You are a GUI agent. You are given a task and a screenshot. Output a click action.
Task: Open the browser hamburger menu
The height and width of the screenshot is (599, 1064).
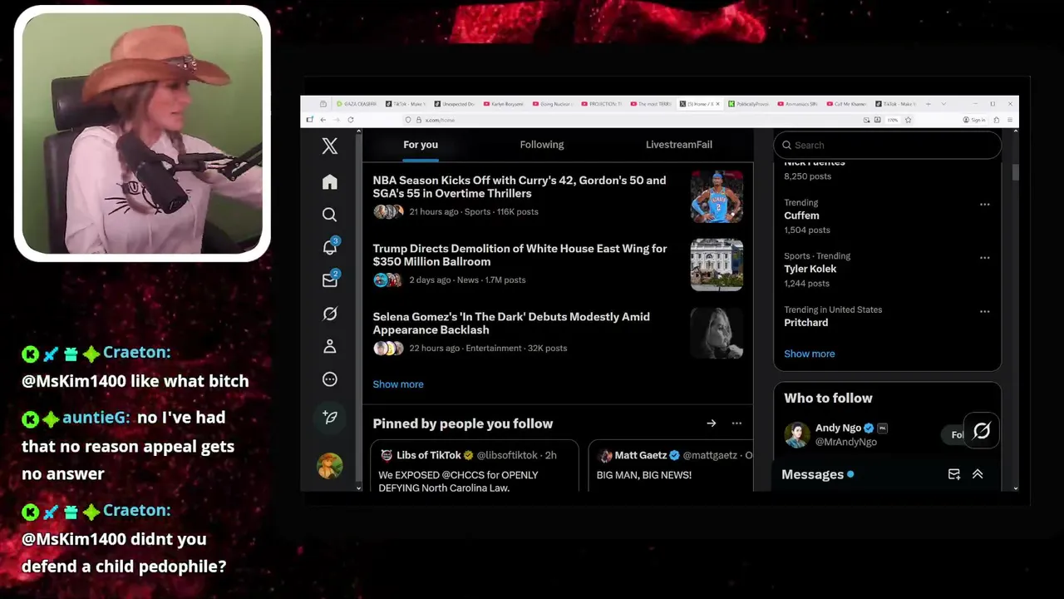[x=1010, y=120]
